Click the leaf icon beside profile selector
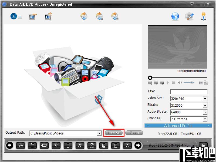This screenshot has width=216, height=162. point(203,145)
